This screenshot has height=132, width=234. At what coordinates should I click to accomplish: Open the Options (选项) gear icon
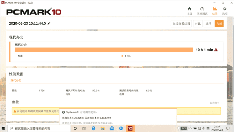pyautogui.click(x=225, y=9)
